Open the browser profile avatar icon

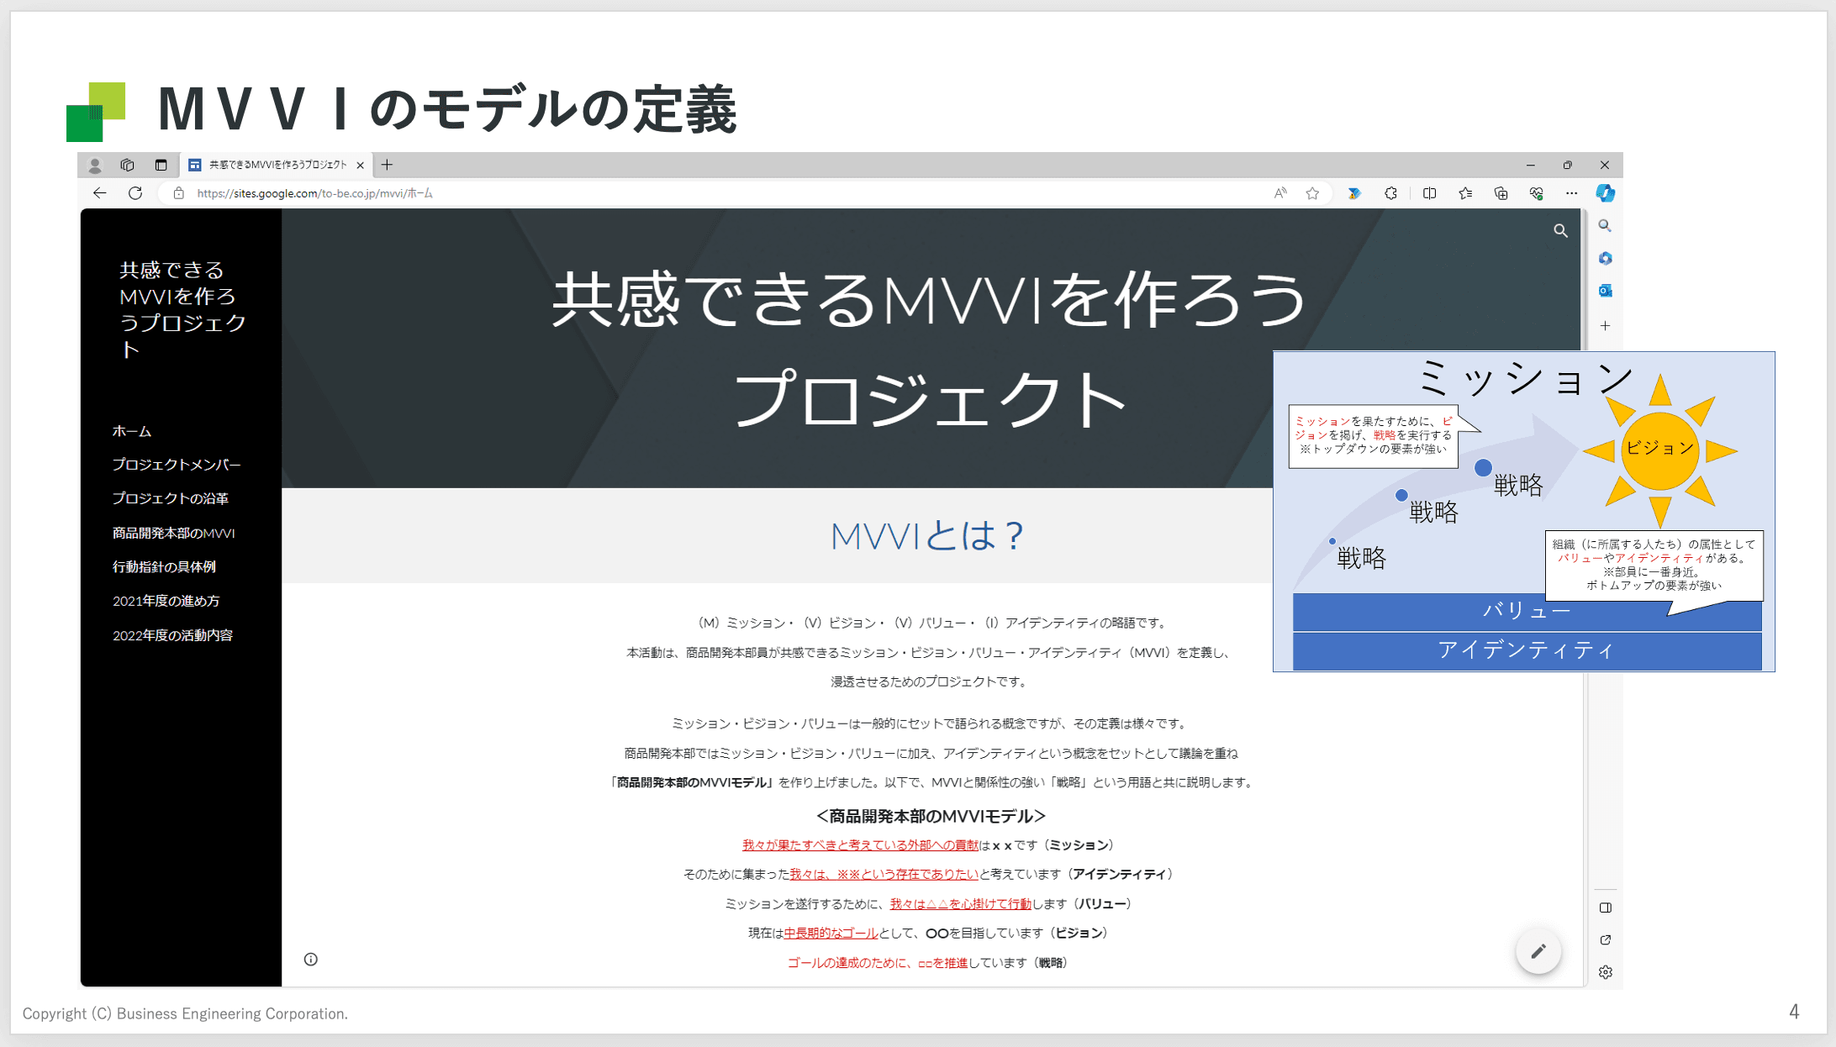point(95,165)
